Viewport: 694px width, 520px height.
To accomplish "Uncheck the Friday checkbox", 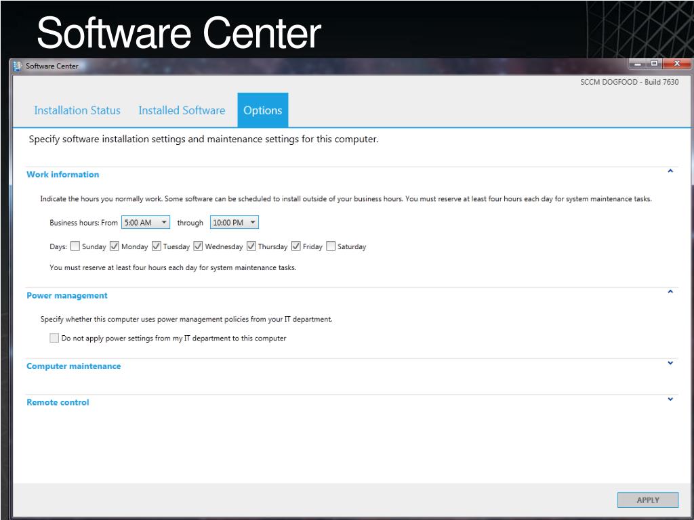I will (296, 246).
